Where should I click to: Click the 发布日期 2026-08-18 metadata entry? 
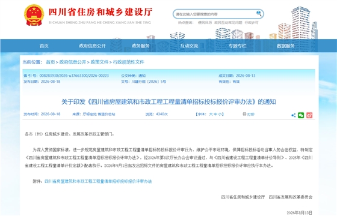42,82
